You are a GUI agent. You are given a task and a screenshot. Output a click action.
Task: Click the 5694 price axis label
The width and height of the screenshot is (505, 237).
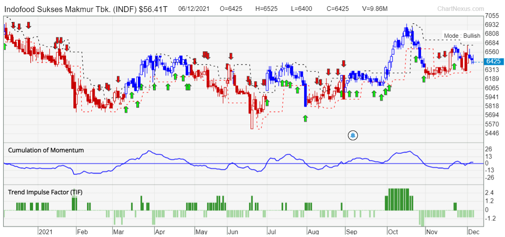492,115
